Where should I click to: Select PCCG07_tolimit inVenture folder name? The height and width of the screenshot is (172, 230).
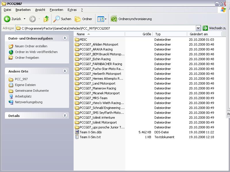coord(97,118)
